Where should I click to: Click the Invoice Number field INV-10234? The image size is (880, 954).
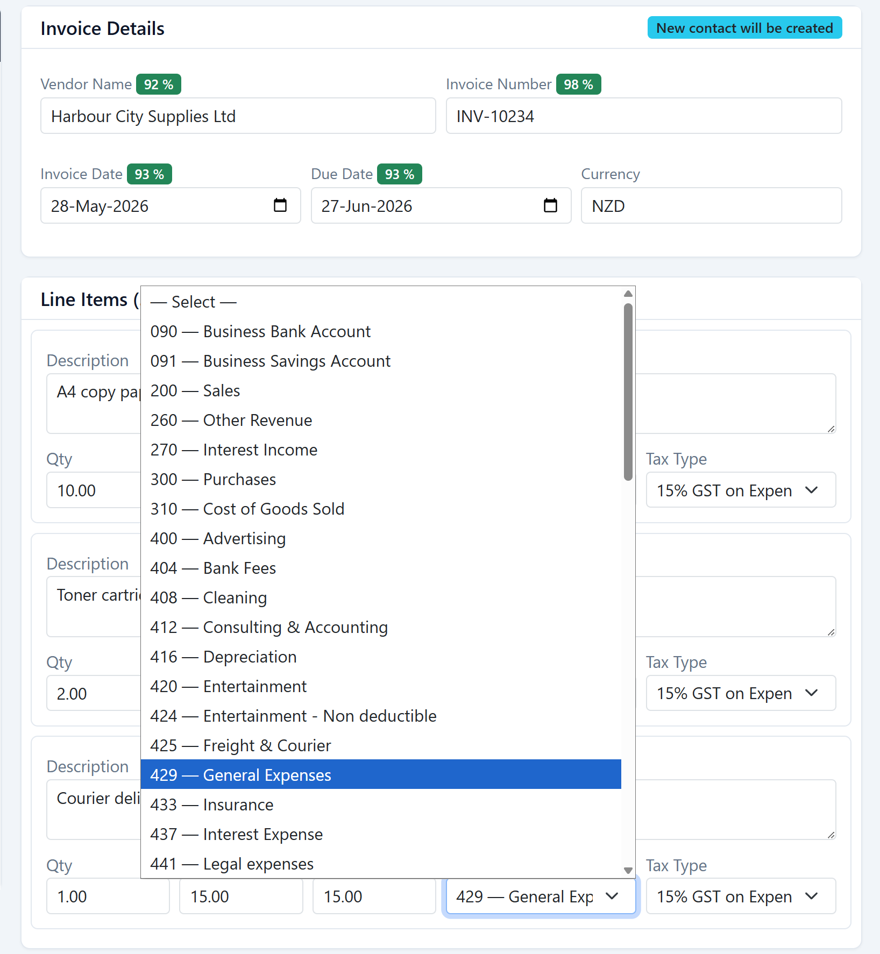click(644, 116)
